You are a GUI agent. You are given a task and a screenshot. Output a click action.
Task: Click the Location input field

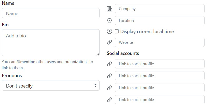tap(159, 21)
